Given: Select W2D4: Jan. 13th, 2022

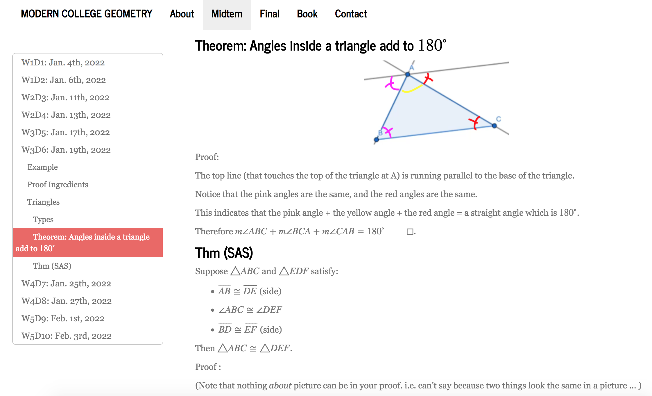Looking at the screenshot, I should click(x=66, y=115).
